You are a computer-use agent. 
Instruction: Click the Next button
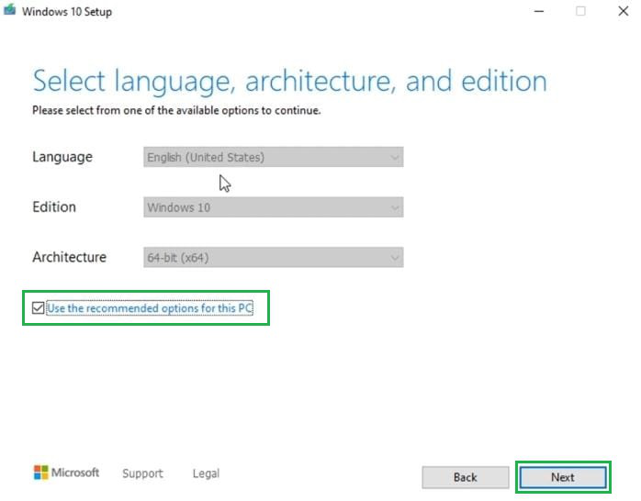(563, 477)
